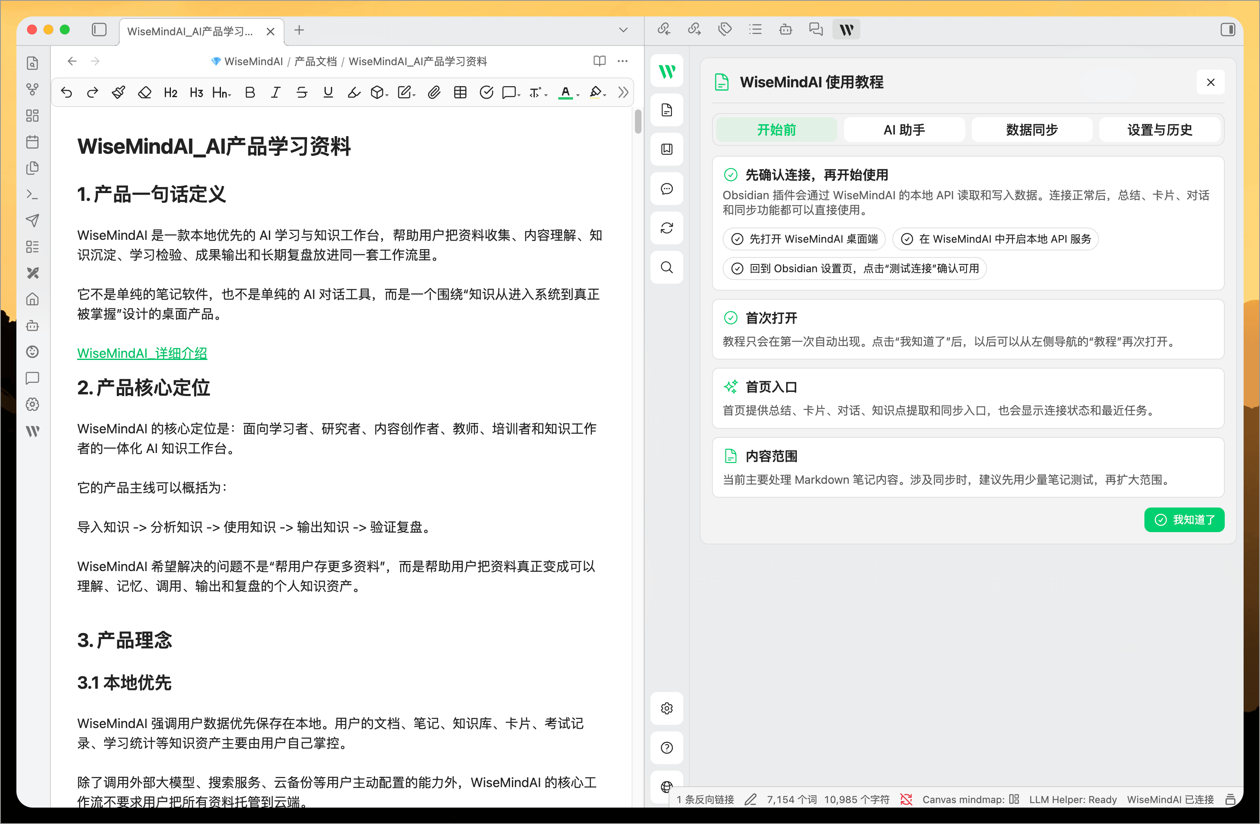Open the superscript text dropdown
The width and height of the screenshot is (1260, 824).
538,93
